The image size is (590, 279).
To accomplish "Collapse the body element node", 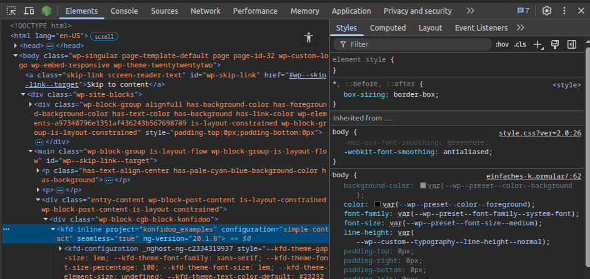I will click(16, 56).
